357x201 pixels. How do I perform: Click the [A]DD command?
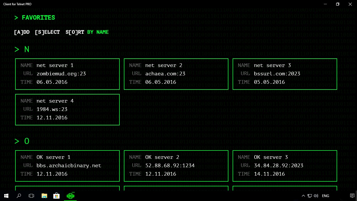[x=22, y=32]
